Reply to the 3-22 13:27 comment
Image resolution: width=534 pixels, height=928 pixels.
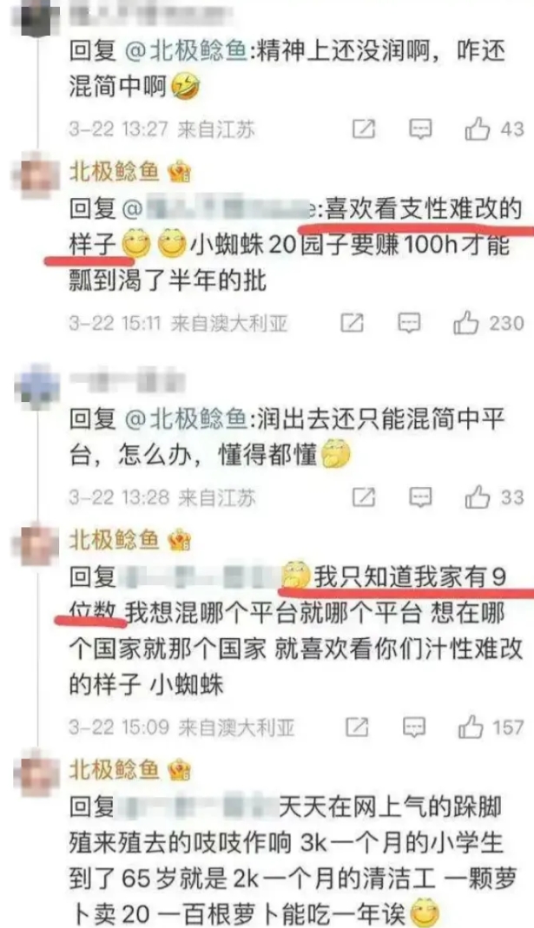tap(421, 128)
